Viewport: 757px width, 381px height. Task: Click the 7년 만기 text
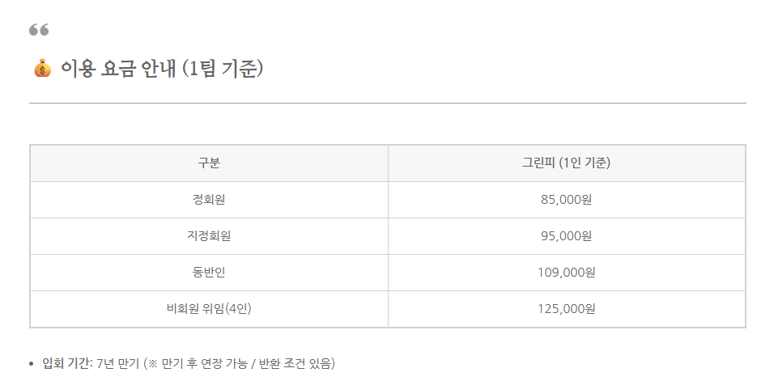pyautogui.click(x=117, y=363)
